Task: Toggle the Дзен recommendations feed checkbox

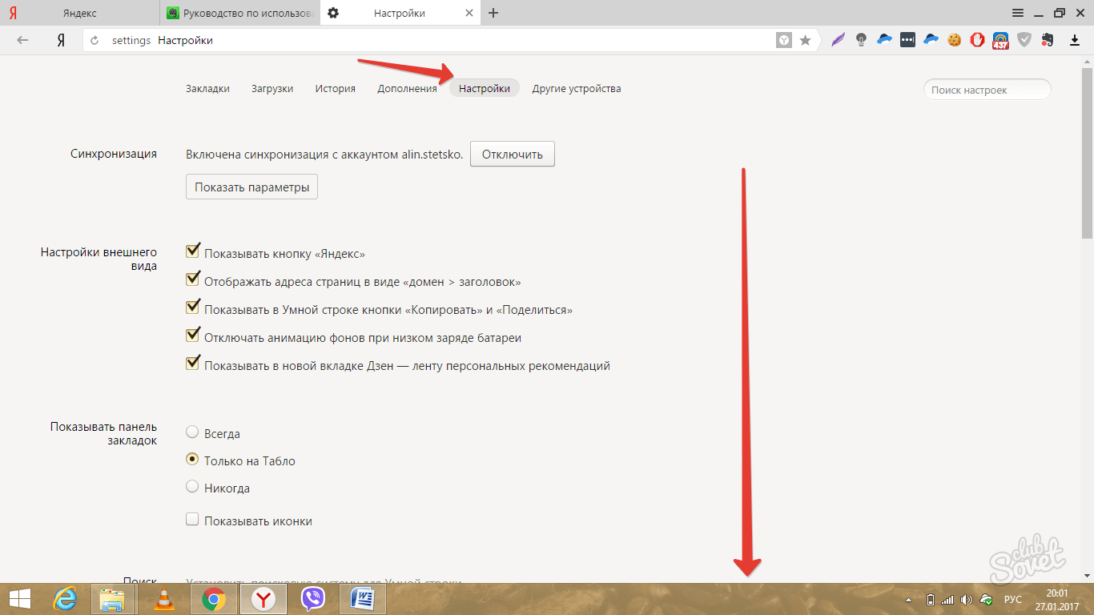Action: [192, 364]
